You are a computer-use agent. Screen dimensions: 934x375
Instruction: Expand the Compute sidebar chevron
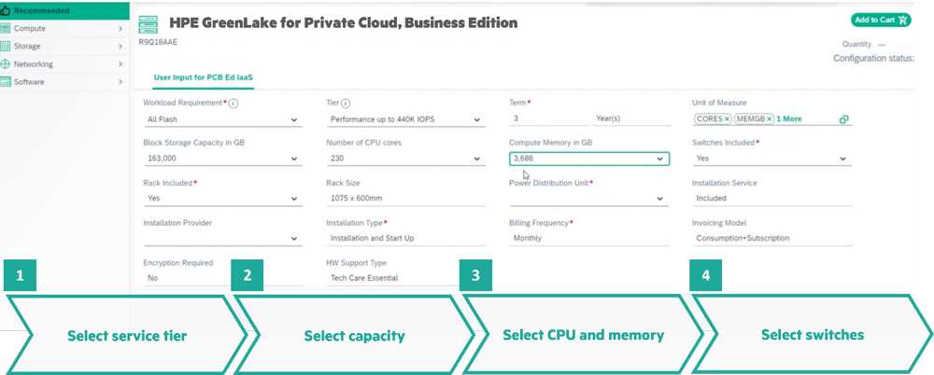tap(120, 29)
